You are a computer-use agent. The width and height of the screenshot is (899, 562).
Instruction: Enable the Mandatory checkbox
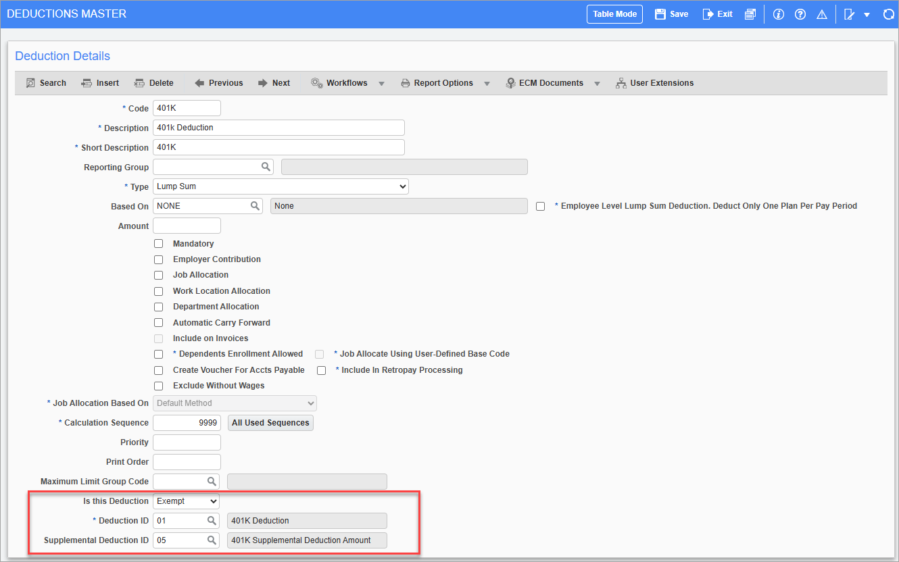click(x=159, y=244)
